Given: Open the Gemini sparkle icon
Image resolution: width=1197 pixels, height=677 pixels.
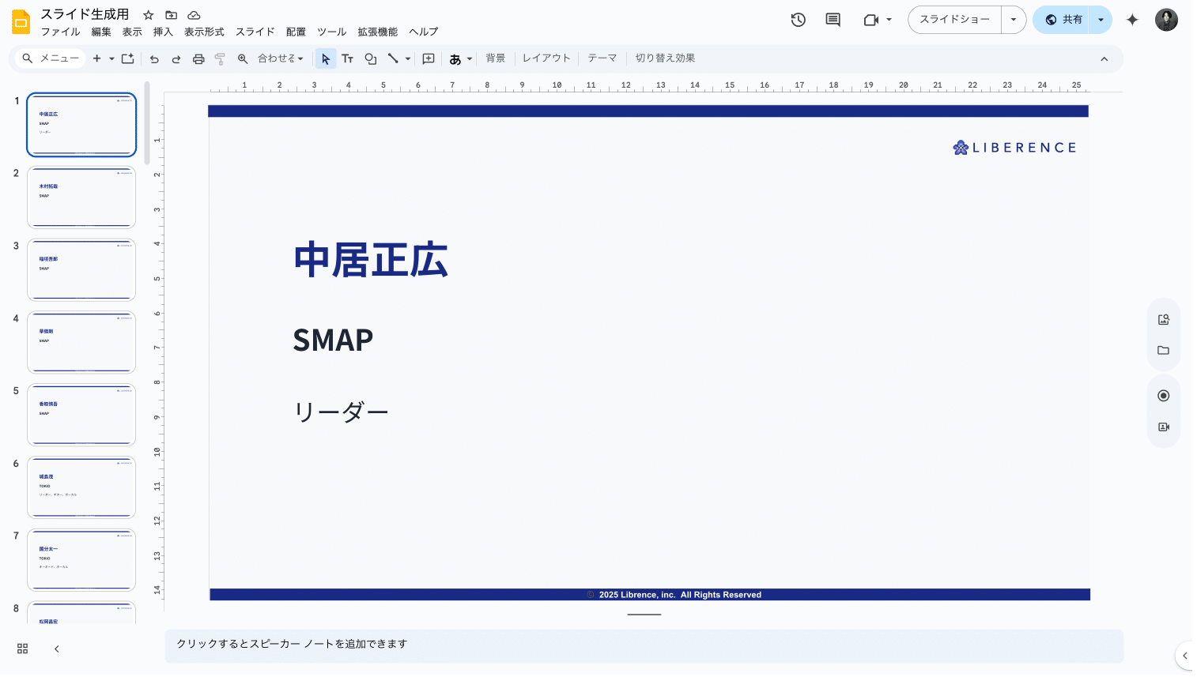Looking at the screenshot, I should click(x=1132, y=20).
